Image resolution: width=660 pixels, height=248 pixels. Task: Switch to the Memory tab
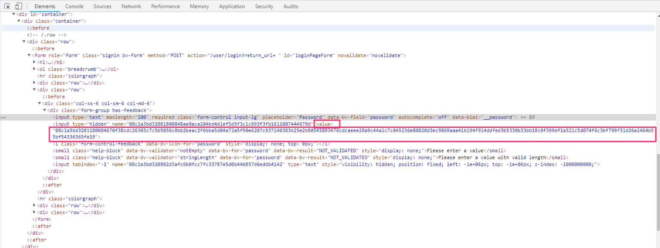coord(199,6)
